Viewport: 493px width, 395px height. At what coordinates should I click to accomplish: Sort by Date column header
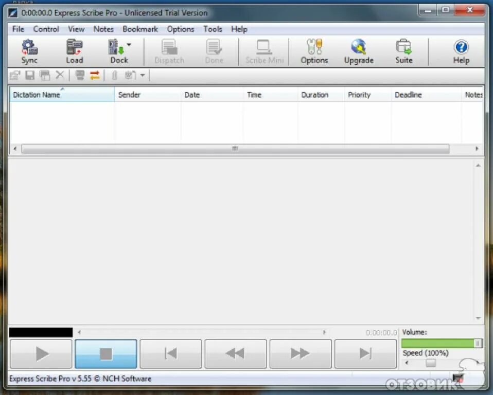coord(212,95)
